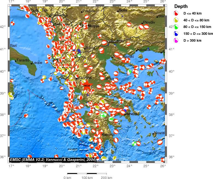Viewport: 213px width, 179px height.
Task: Click the legend label D <= 40 km
Action: tap(192, 13)
